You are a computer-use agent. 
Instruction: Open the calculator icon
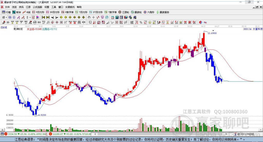click(117, 17)
